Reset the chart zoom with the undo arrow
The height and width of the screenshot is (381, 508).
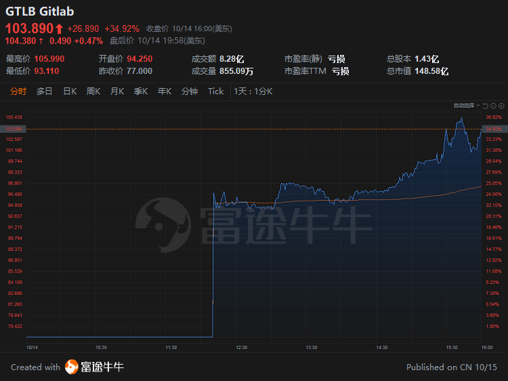click(x=486, y=106)
